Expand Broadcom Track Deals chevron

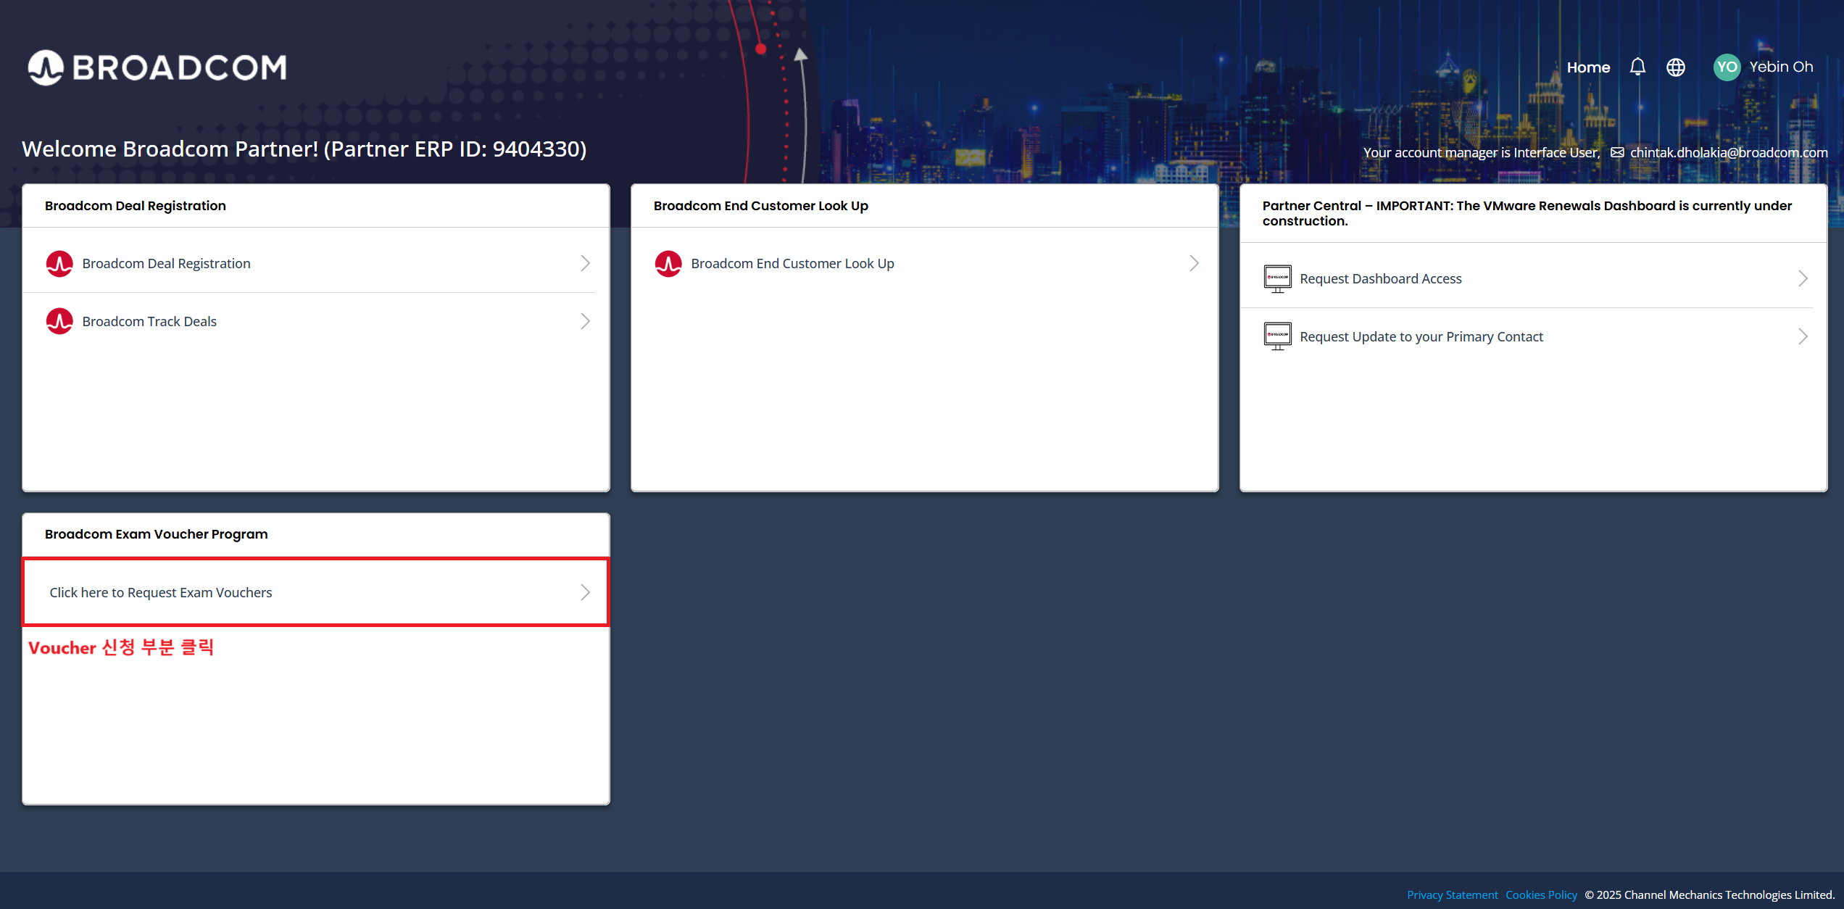click(x=585, y=321)
